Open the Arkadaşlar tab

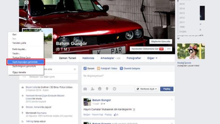pos(110,58)
